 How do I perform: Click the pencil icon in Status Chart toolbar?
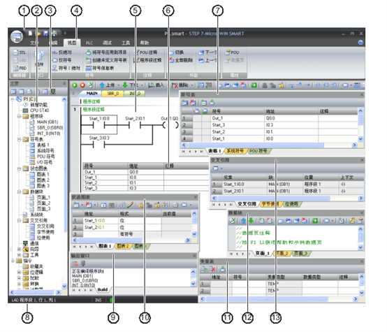click(131, 205)
